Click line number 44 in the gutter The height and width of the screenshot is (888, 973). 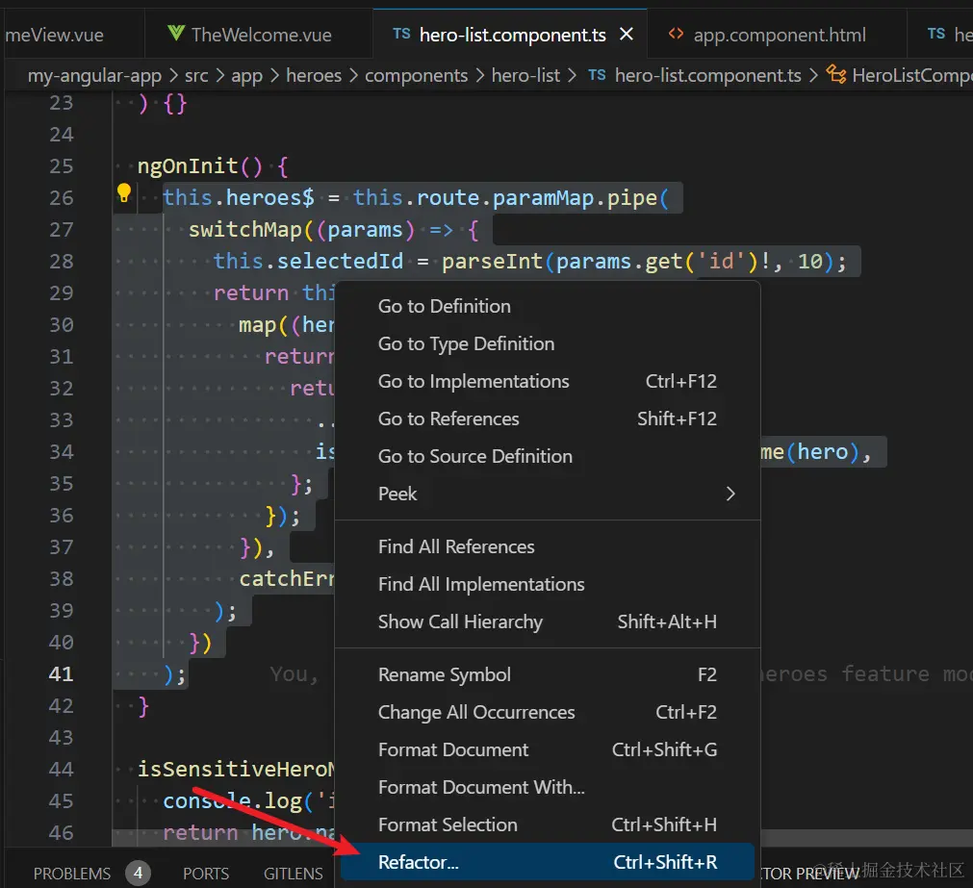point(61,769)
